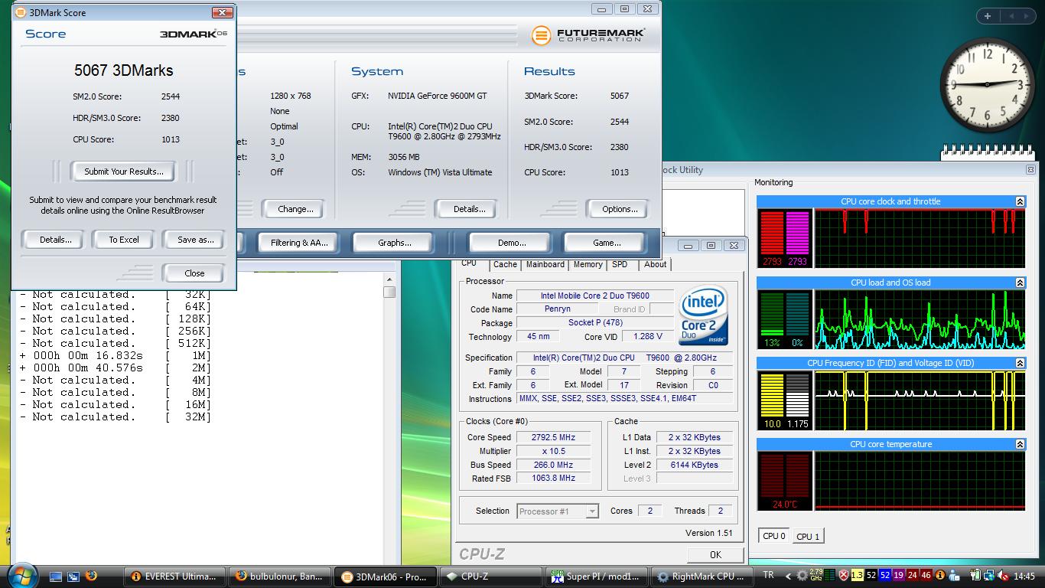1045x588 pixels.
Task: Click RightMark gear tray icon
Action: click(801, 576)
